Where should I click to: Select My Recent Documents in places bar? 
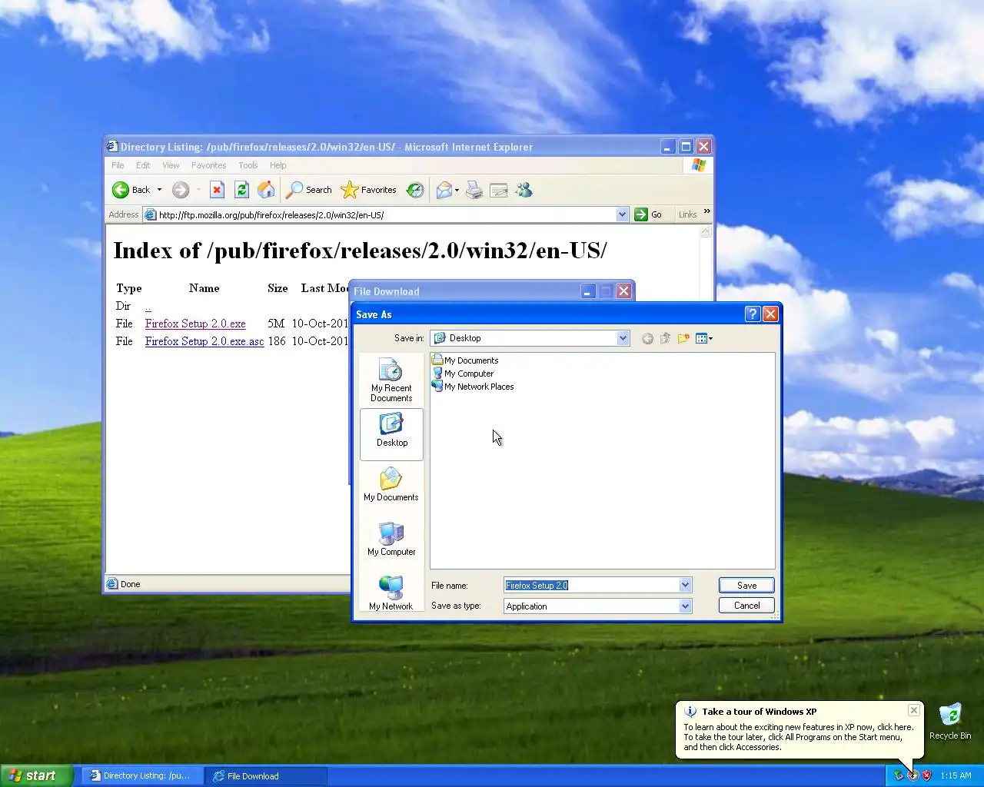pos(391,380)
